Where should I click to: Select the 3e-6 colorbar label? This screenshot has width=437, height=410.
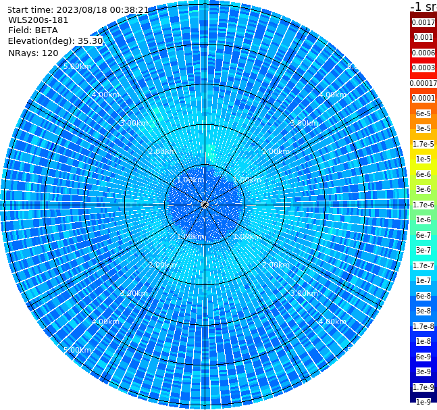(423, 189)
